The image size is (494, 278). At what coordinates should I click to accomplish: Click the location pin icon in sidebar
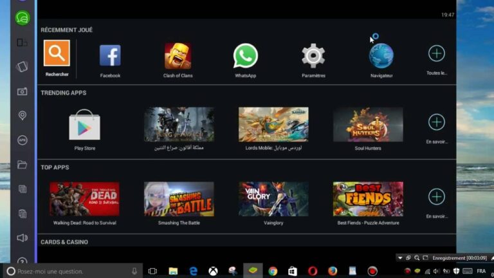pos(23,116)
